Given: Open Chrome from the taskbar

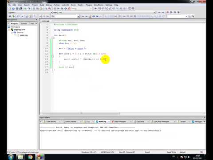Looking at the screenshot, I should click(30, 157).
